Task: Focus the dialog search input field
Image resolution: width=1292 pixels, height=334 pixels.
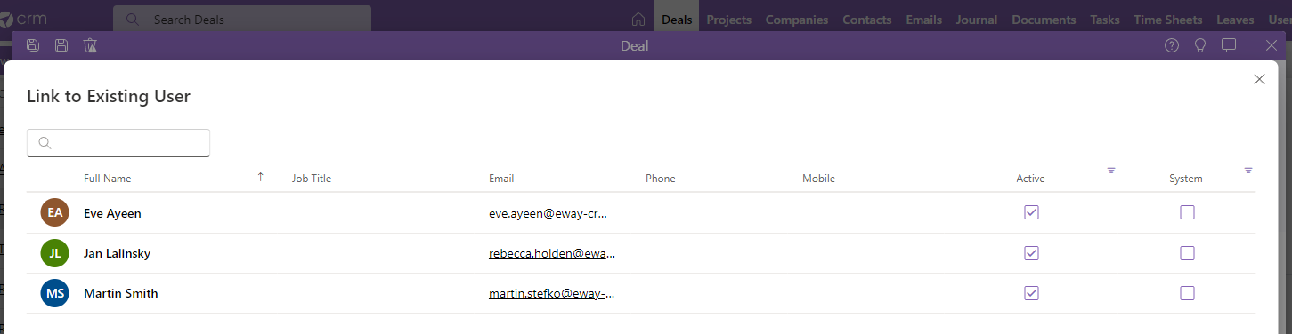Action: 118,143
